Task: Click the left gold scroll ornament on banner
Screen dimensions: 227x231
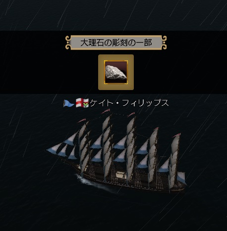Action: pyautogui.click(x=68, y=43)
